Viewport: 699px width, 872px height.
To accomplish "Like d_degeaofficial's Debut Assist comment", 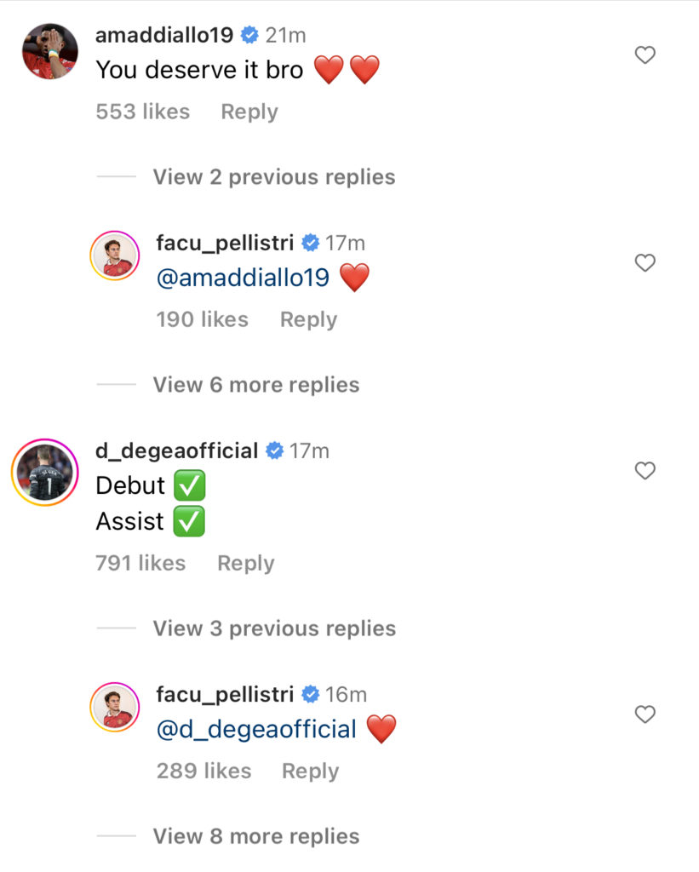I will tap(645, 470).
